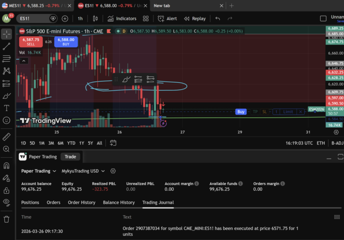Open the Fibonacci retracement tools
344x240 pixels.
tap(7, 59)
